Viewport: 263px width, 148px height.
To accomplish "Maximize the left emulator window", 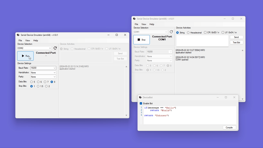I will tap(117, 35).
